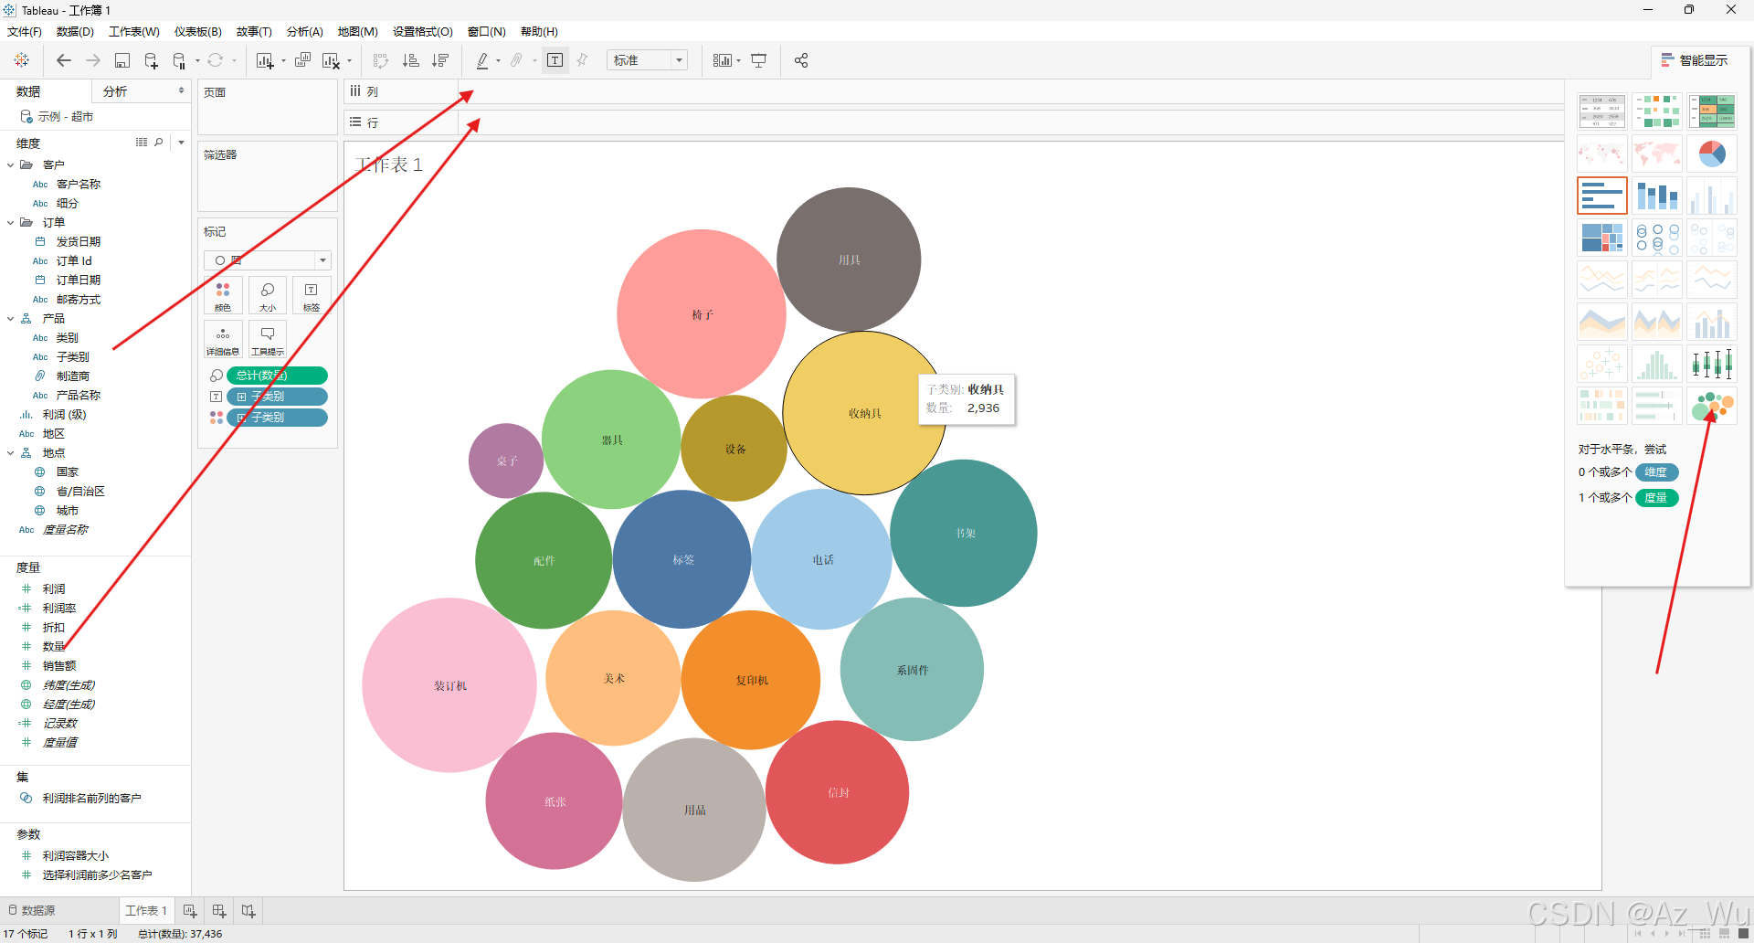This screenshot has width=1754, height=943.
Task: Enter presentation mode from toolbar
Action: [759, 60]
